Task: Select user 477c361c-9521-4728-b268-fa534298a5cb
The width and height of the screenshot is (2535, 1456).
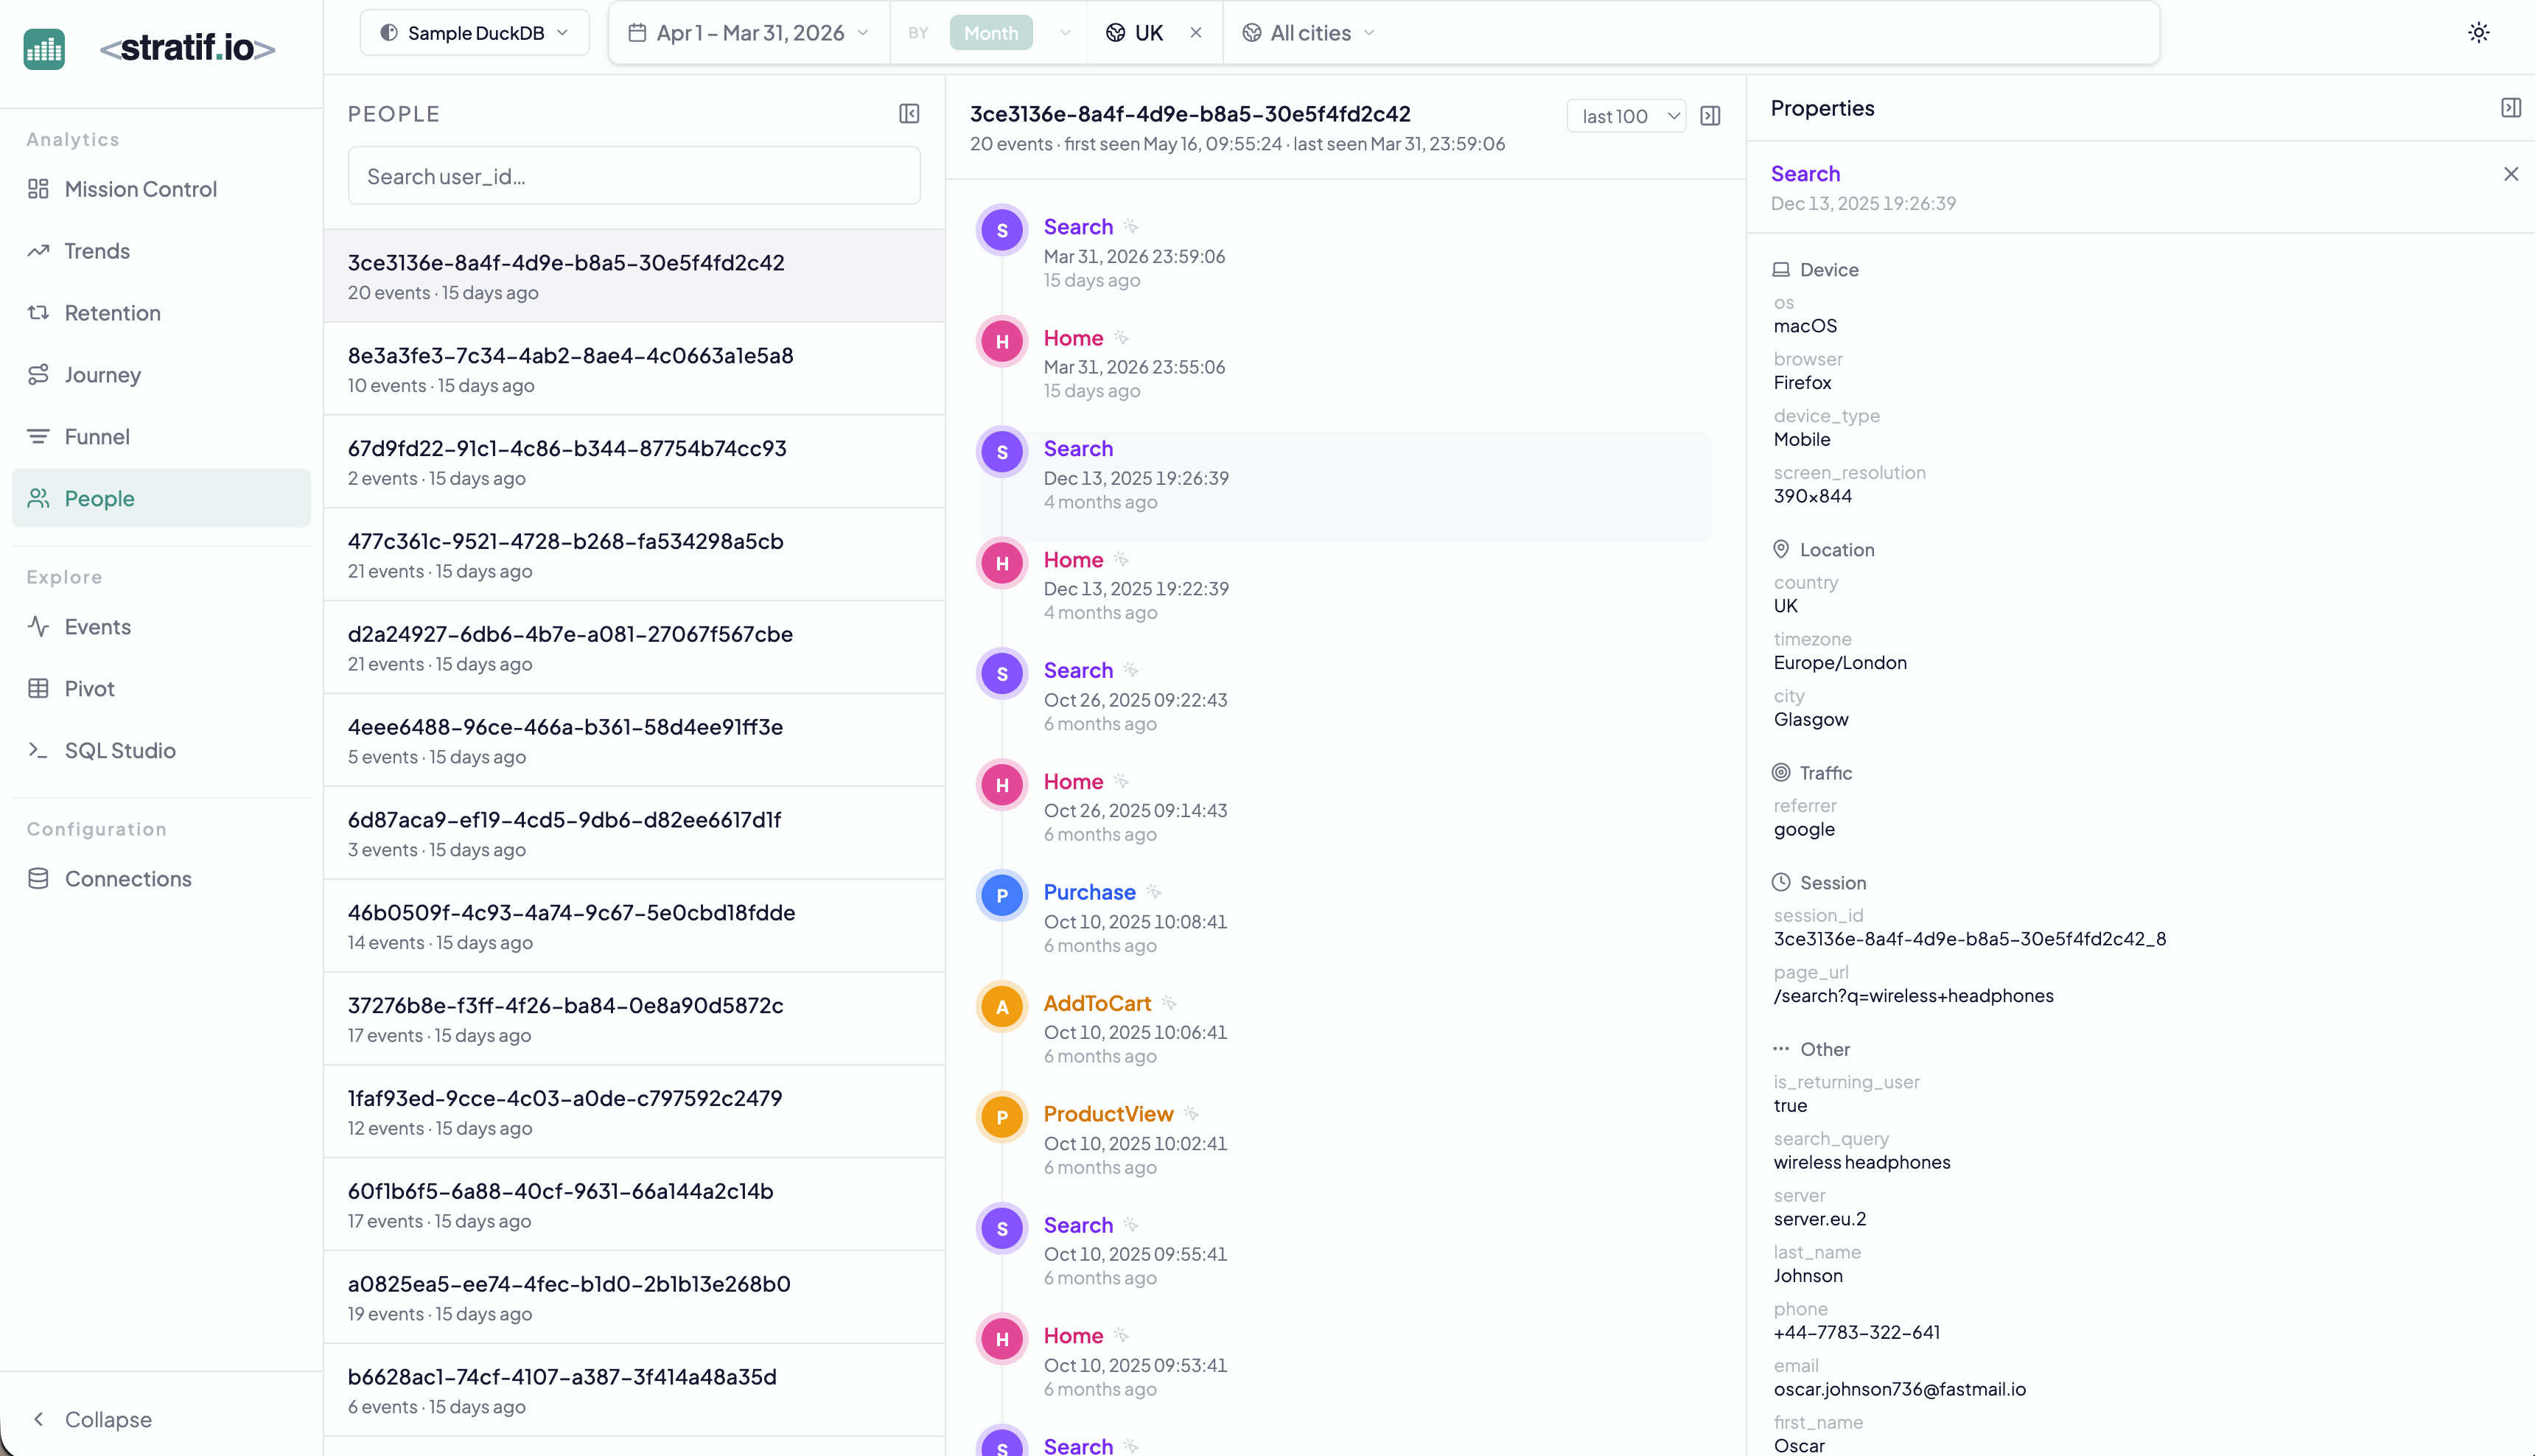Action: coord(634,555)
